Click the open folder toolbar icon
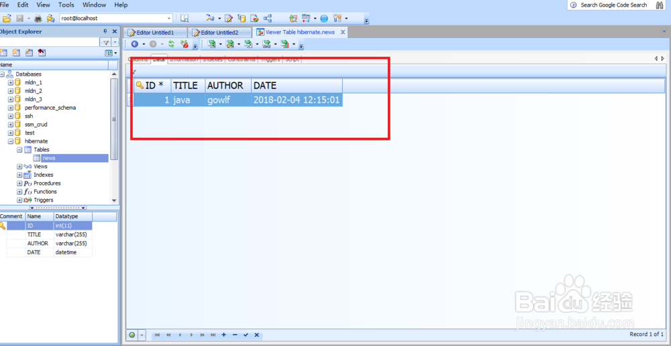 pos(6,18)
